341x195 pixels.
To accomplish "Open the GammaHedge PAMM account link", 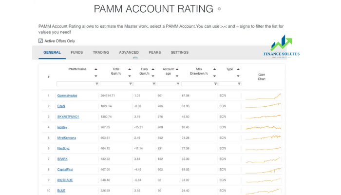I will pyautogui.click(x=67, y=96).
